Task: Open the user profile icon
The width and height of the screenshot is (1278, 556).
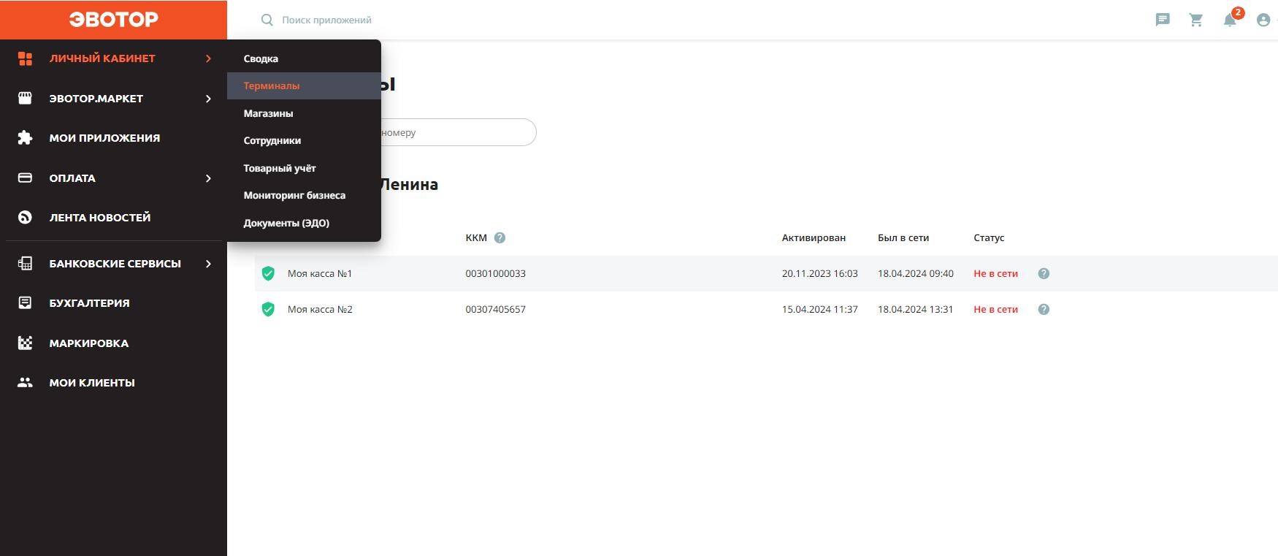Action: tap(1263, 20)
